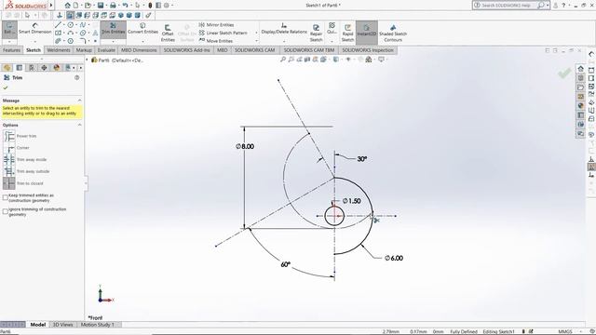596x335 pixels.
Task: Select the Corner Rectangle tool
Action: pos(58,33)
